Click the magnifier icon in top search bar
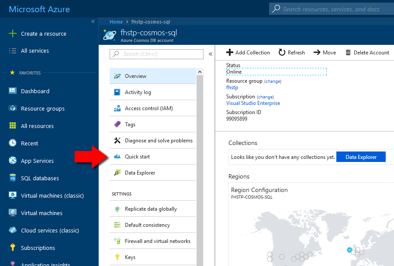The image size is (394, 266). (x=276, y=9)
